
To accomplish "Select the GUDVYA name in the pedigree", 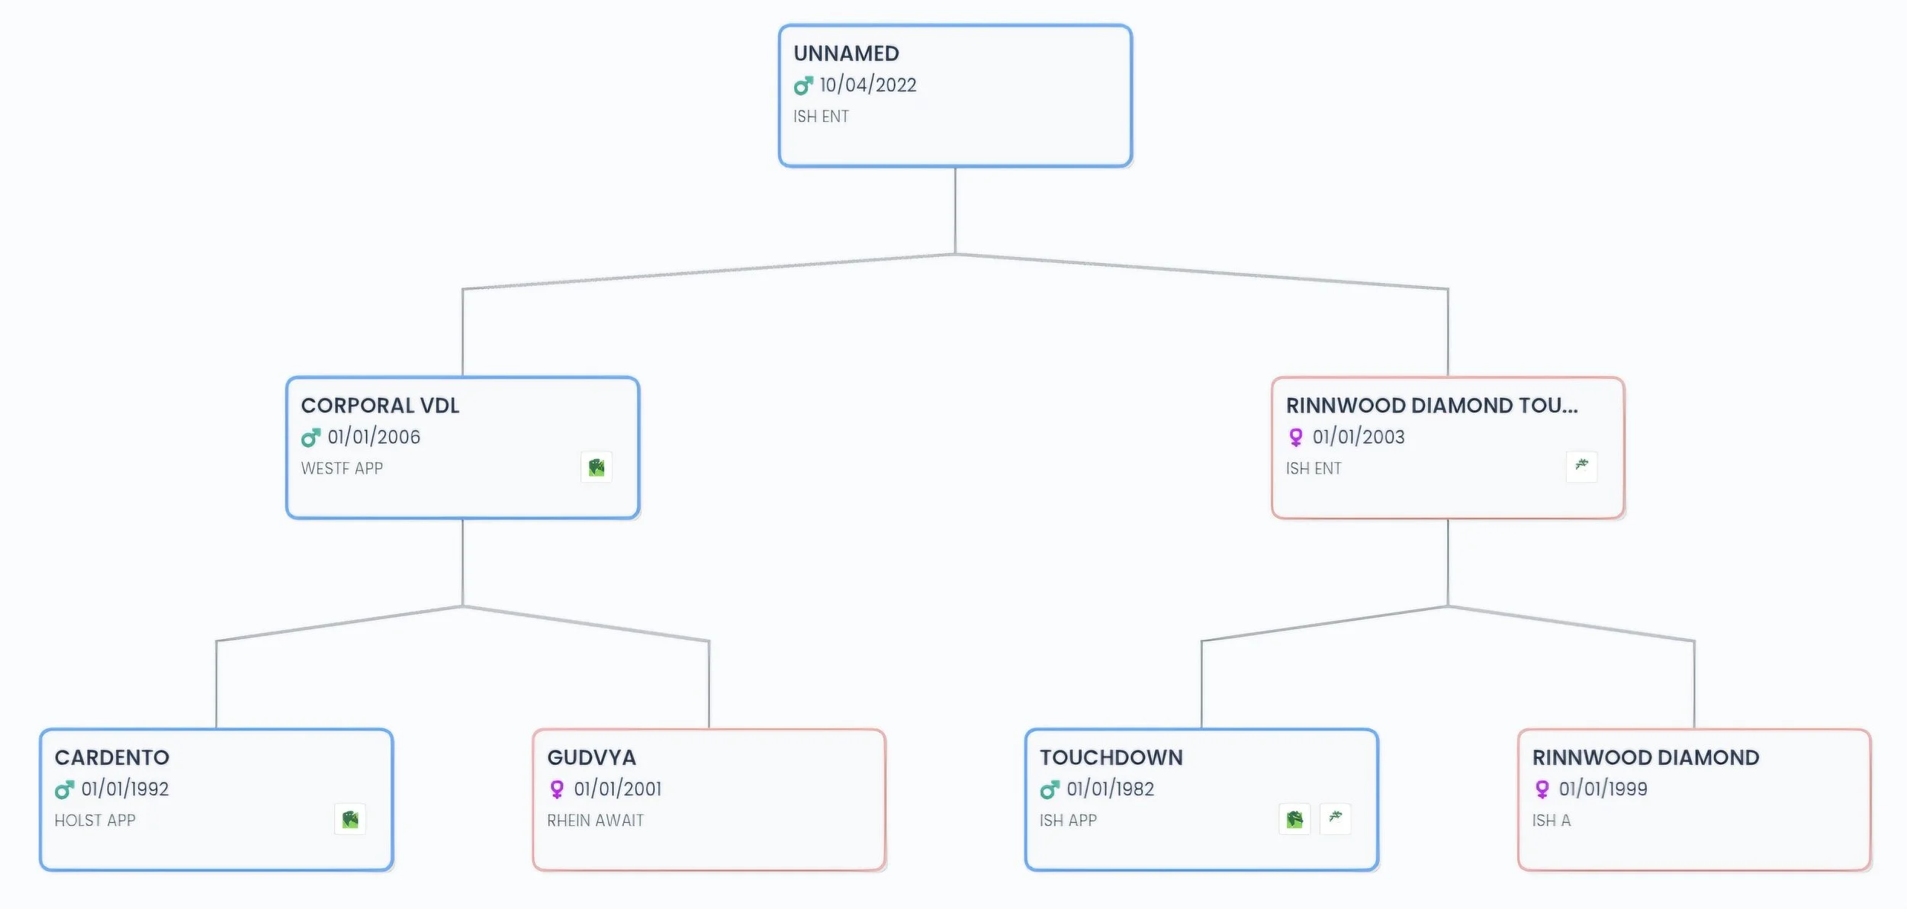I will (x=591, y=758).
